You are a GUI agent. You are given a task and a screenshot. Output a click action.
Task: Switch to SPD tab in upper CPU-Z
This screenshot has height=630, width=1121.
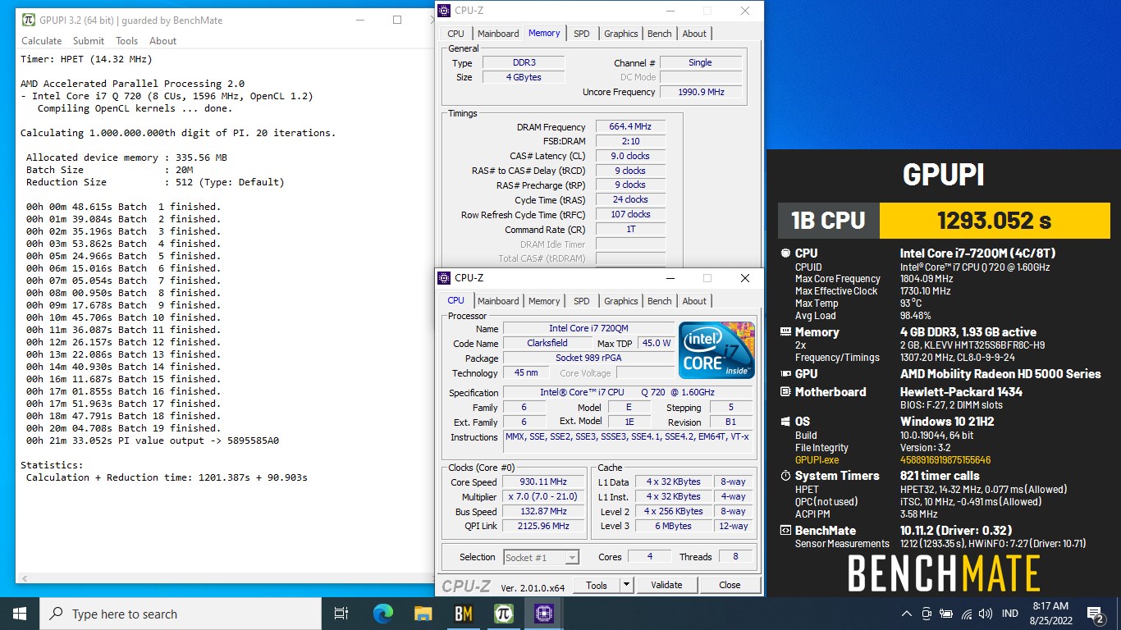click(x=581, y=34)
